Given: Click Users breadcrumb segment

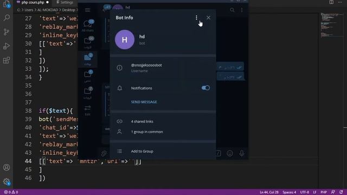Looking at the screenshot, I should pyautogui.click(x=29, y=10).
